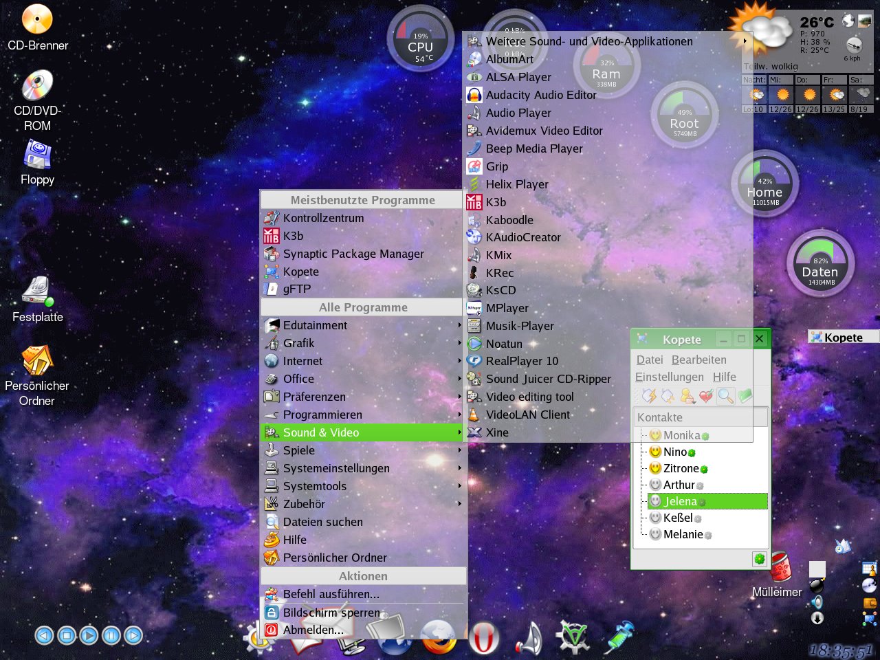Open Hilfe menu in Kopete
The height and width of the screenshot is (660, 880).
pyautogui.click(x=724, y=377)
